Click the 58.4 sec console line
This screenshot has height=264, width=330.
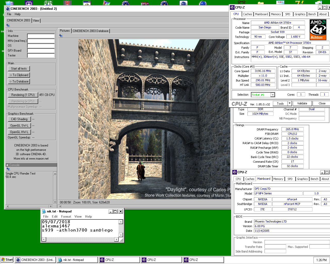pyautogui.click(x=11, y=177)
